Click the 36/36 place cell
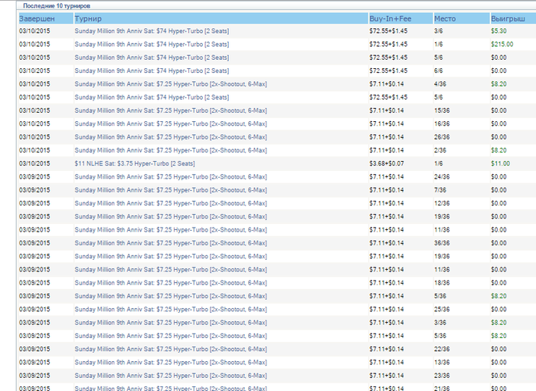The width and height of the screenshot is (536, 391). tap(442, 243)
